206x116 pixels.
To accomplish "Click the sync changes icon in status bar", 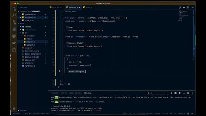I will [23, 113].
